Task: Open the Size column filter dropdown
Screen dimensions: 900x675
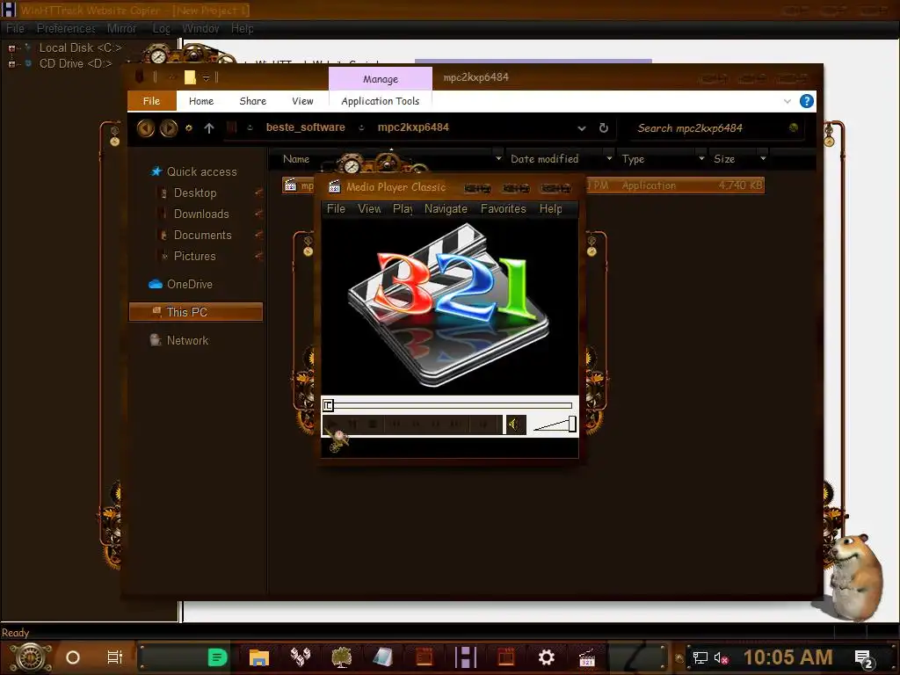Action: (x=763, y=158)
